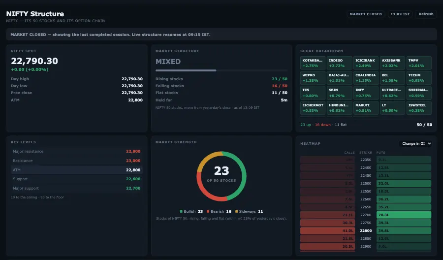Screen dimensions: 443x260
Task: Click the Held for 5m value
Action: [x=284, y=100]
